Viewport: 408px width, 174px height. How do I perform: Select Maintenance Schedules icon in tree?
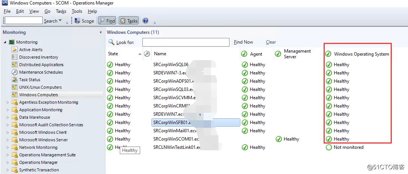(15, 72)
